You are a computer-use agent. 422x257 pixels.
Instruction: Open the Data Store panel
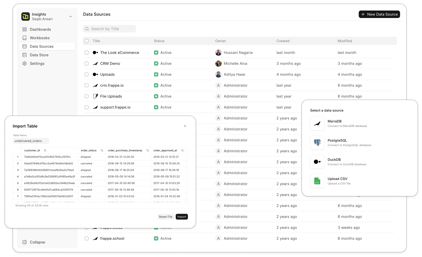(39, 55)
